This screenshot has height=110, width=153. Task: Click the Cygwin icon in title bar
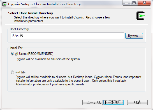coord(4,4)
